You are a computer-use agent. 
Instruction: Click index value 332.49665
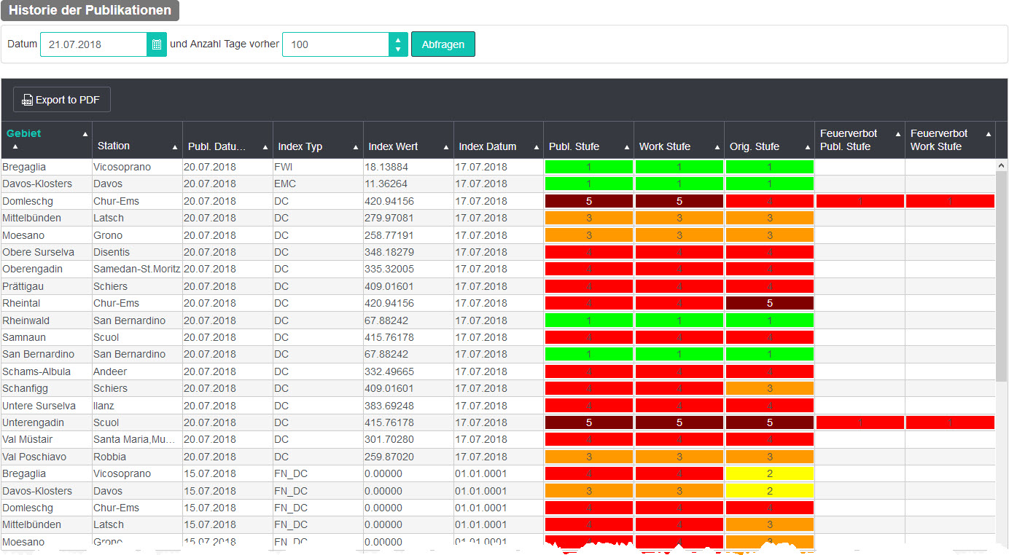(408, 371)
